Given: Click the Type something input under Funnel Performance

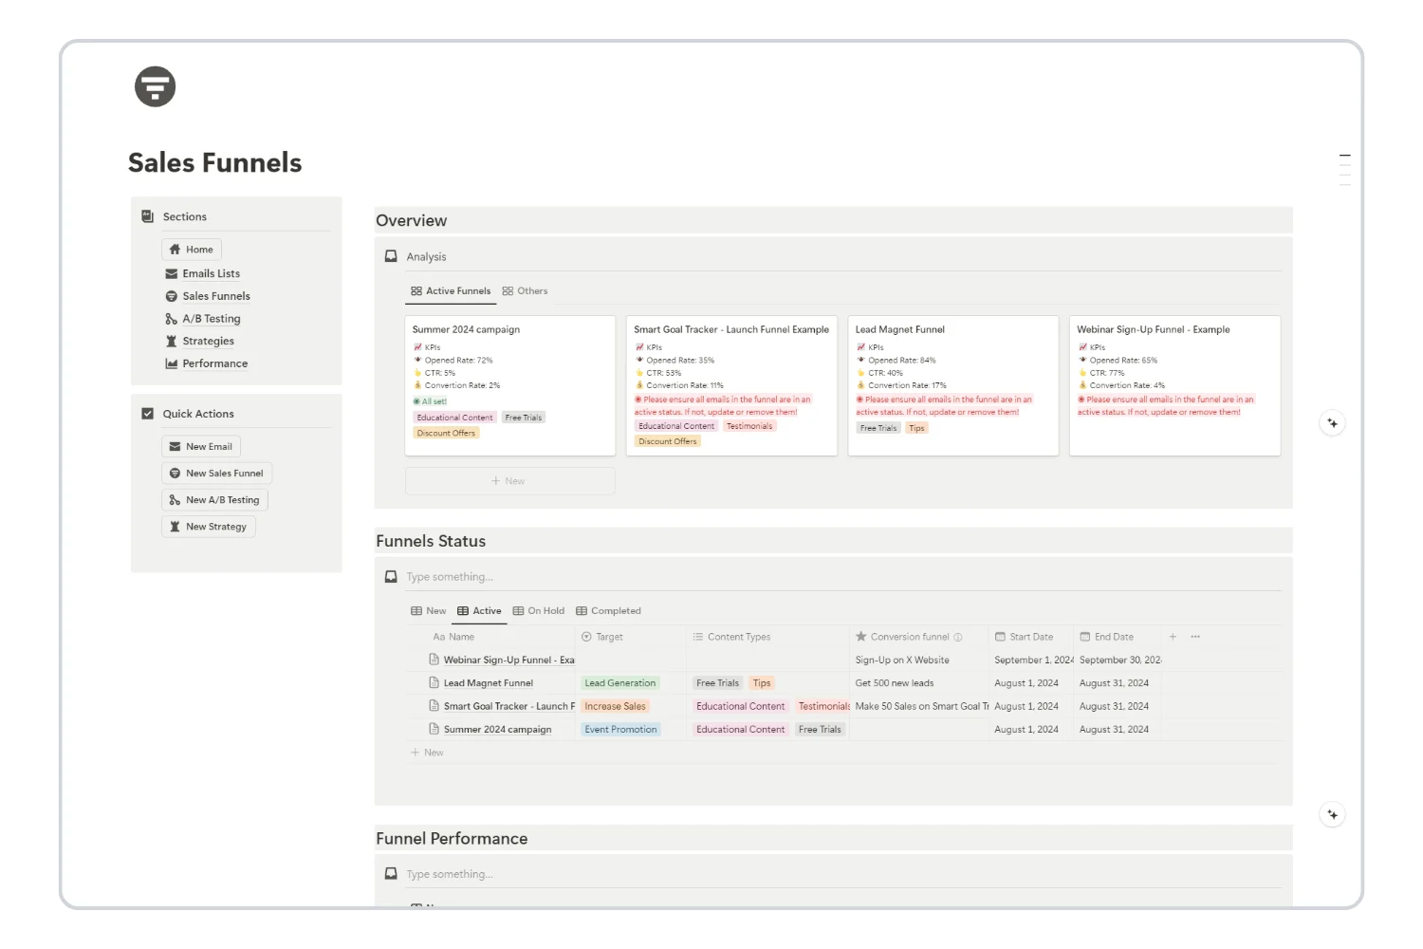Looking at the screenshot, I should pos(451,873).
